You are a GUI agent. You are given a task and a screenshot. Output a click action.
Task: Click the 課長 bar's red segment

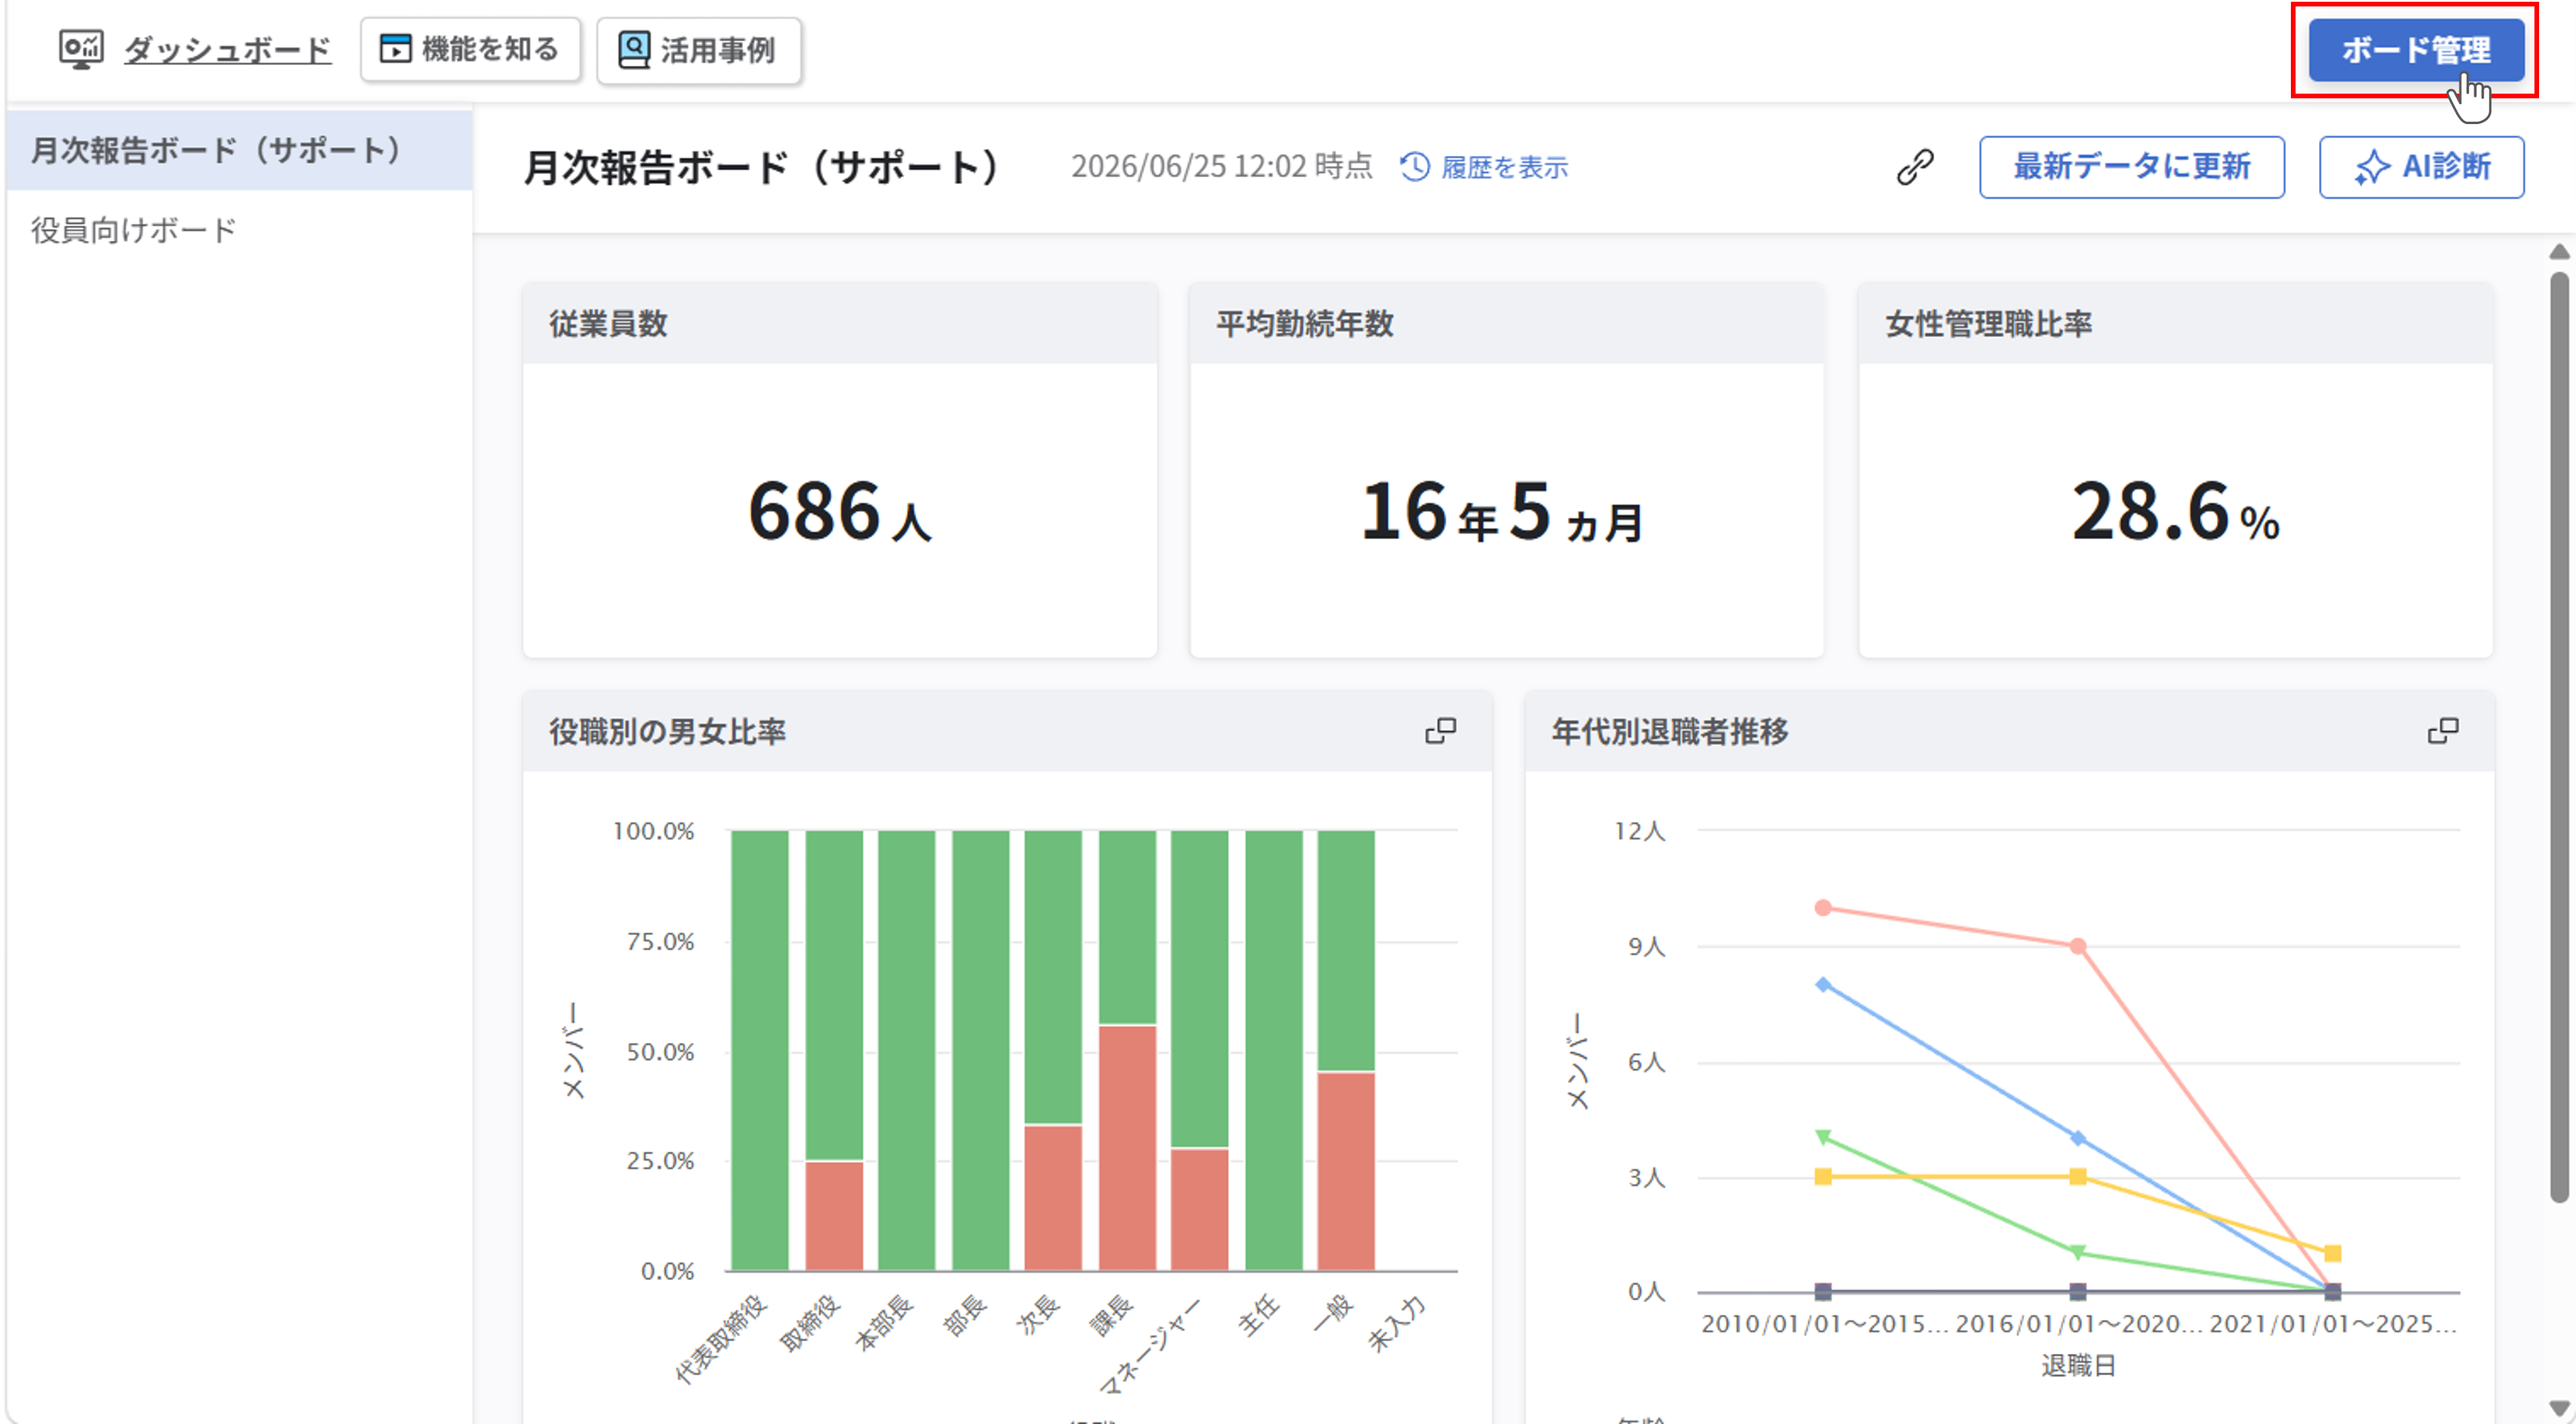pyautogui.click(x=1127, y=1148)
